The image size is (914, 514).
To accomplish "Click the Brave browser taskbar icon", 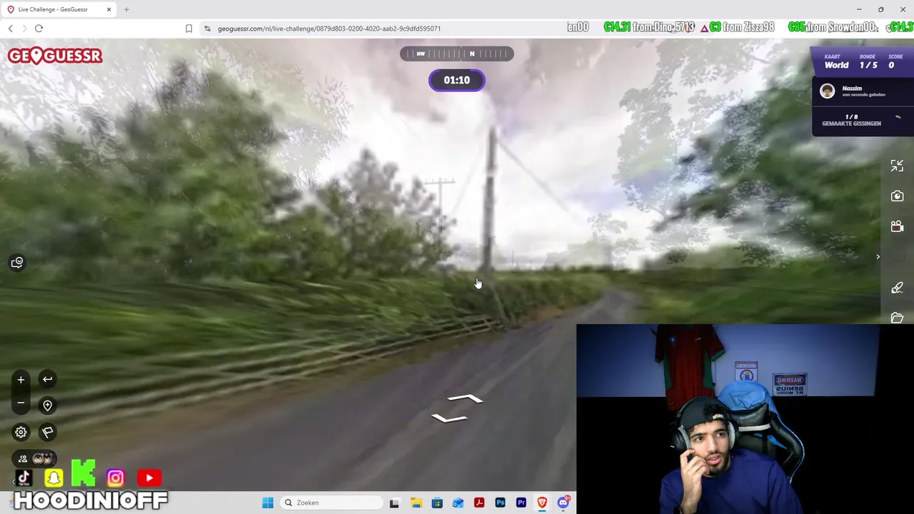I will pyautogui.click(x=543, y=503).
